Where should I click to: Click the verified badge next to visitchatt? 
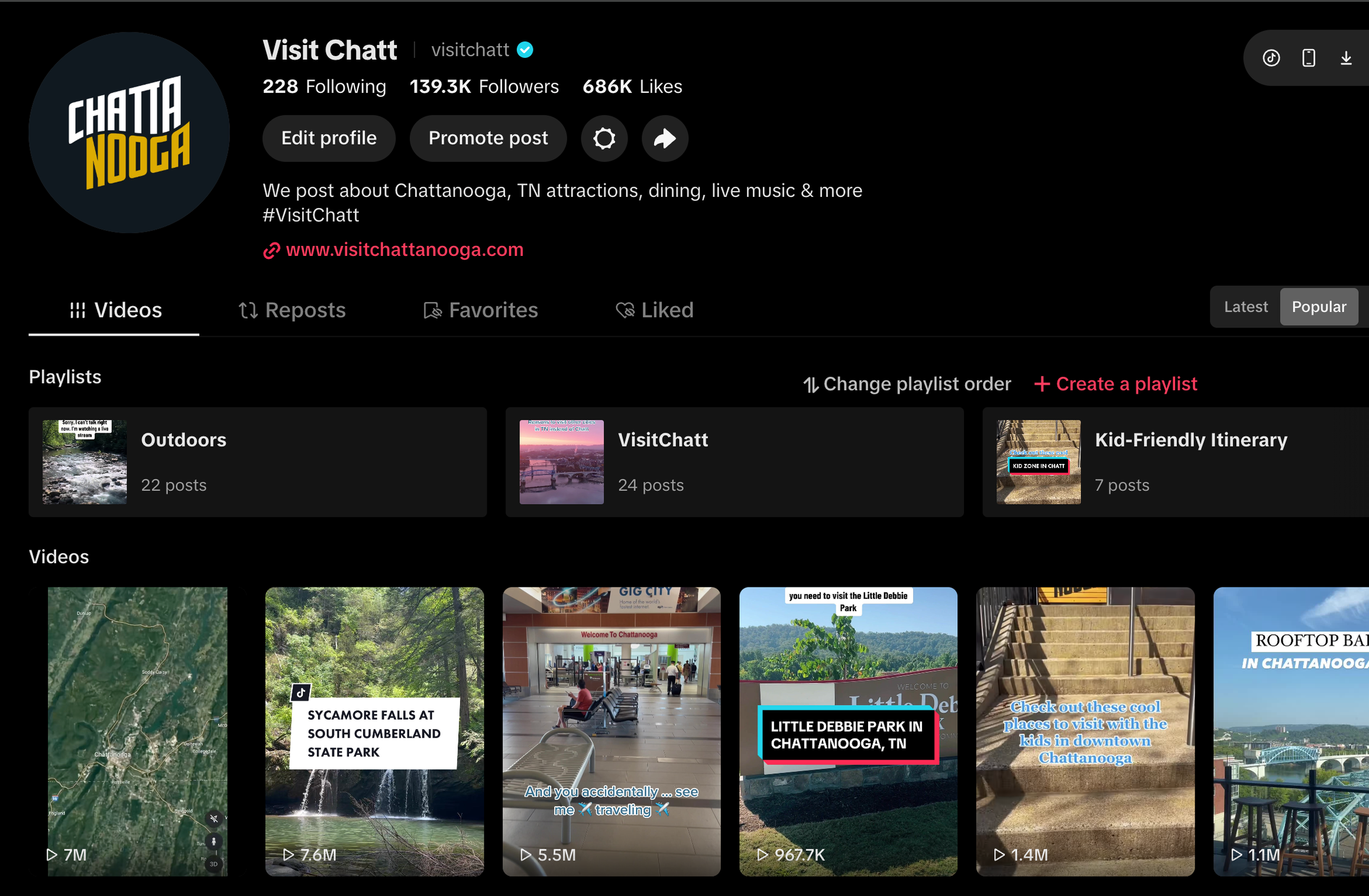point(525,50)
